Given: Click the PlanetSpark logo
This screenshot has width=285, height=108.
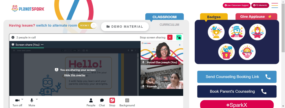Looking at the screenshot, I should (x=28, y=8).
